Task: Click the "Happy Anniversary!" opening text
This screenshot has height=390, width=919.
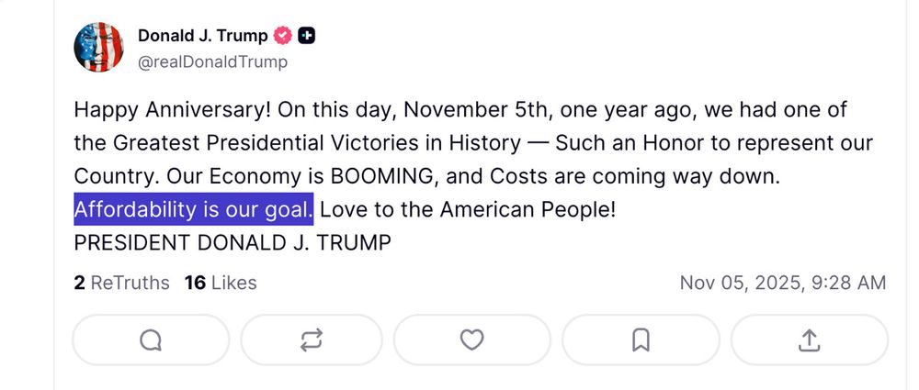Action: point(173,110)
